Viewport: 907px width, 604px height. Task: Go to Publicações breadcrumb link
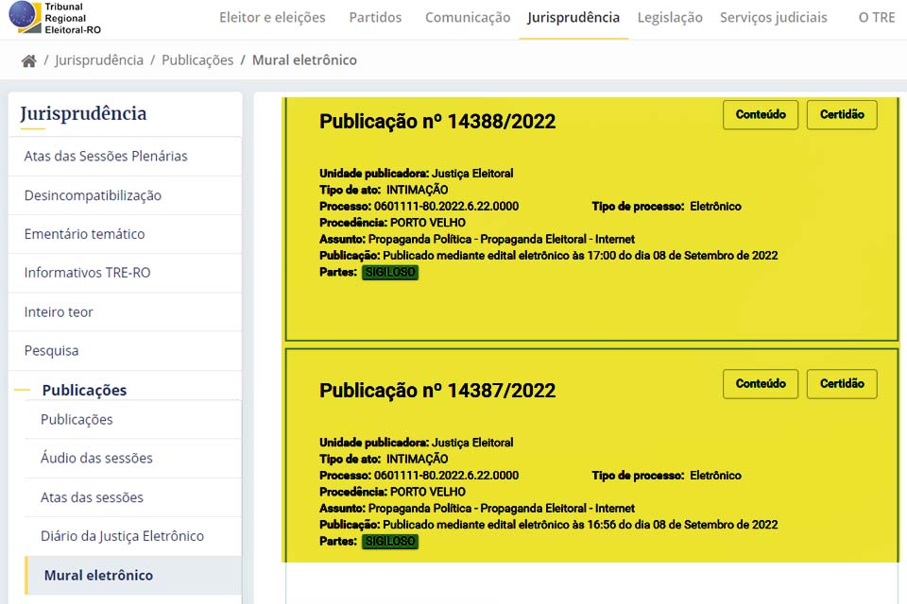[x=197, y=59]
